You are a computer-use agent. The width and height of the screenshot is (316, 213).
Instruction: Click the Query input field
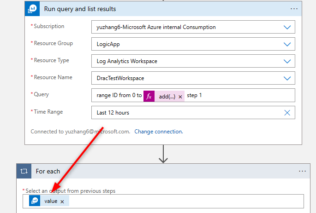[240, 96]
